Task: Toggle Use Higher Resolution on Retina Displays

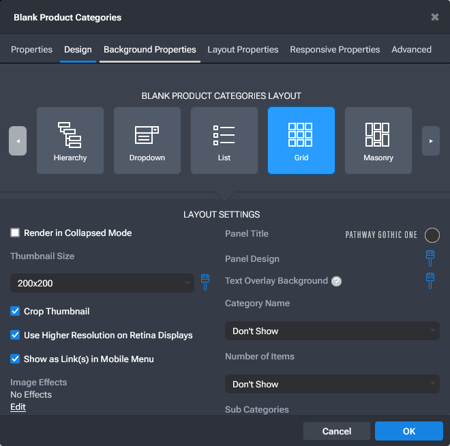Action: [x=15, y=335]
